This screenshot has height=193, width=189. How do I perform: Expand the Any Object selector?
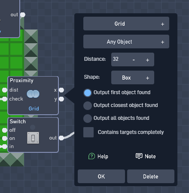(126, 42)
